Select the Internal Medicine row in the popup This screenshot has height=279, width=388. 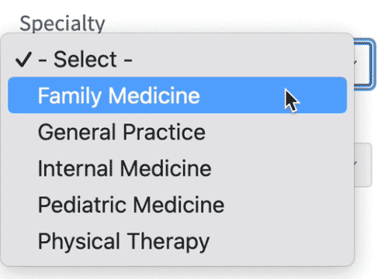click(x=177, y=168)
